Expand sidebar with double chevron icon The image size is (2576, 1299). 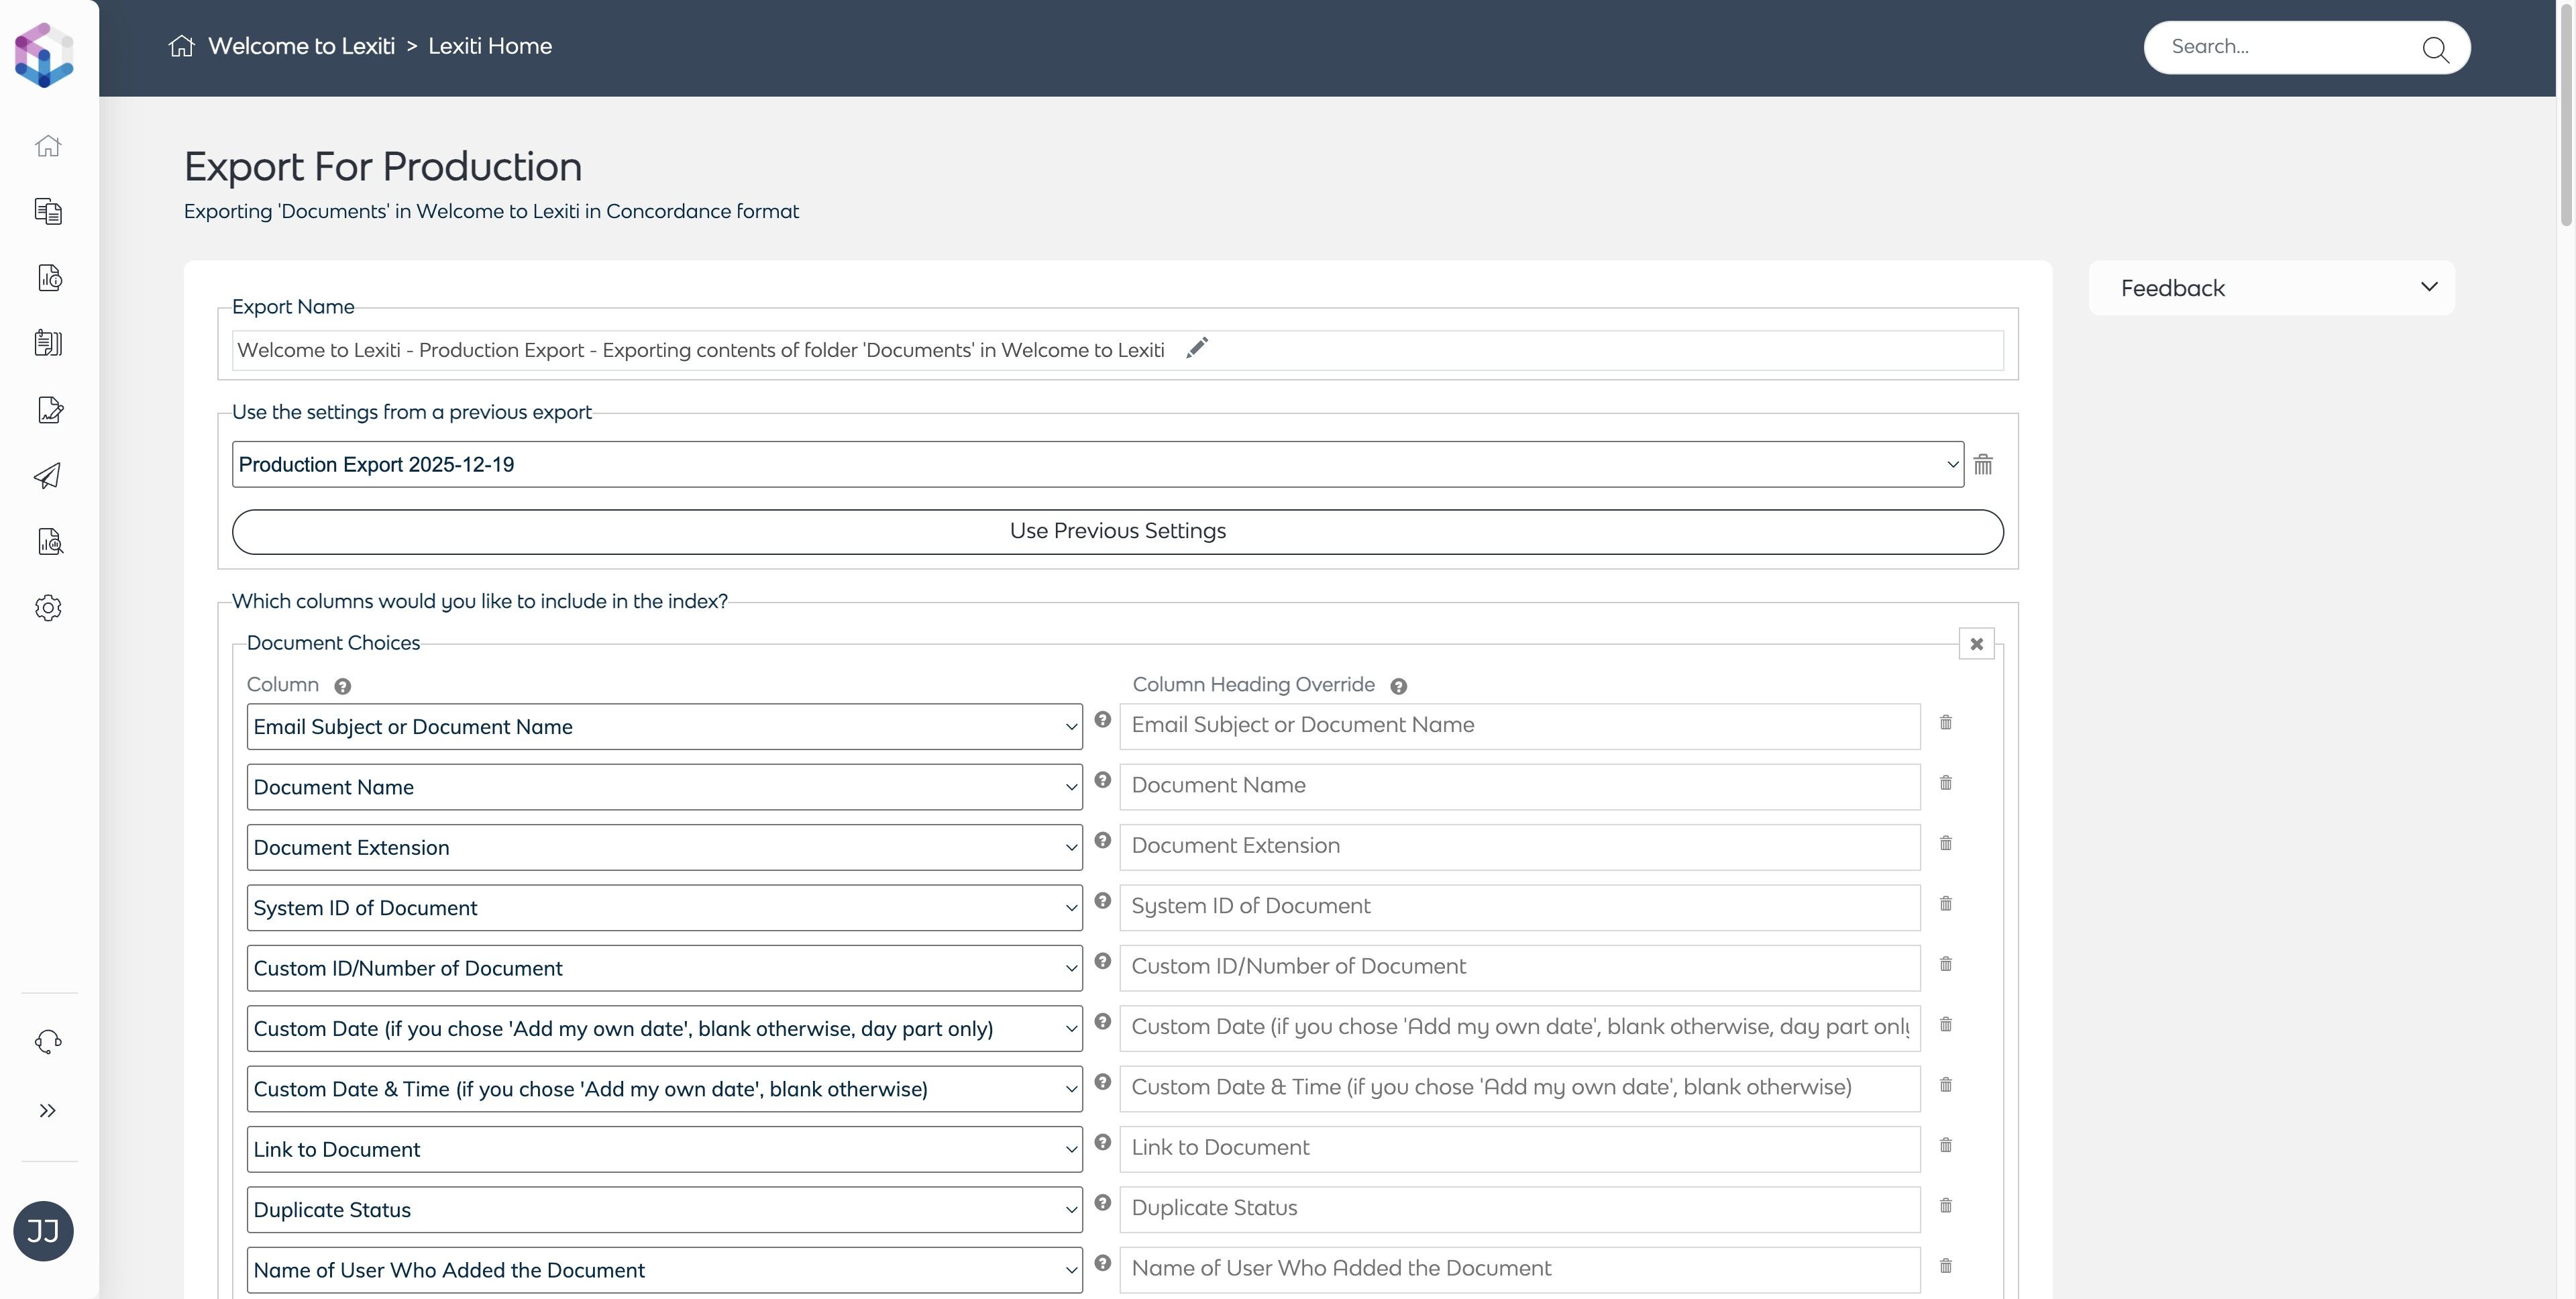[48, 1111]
